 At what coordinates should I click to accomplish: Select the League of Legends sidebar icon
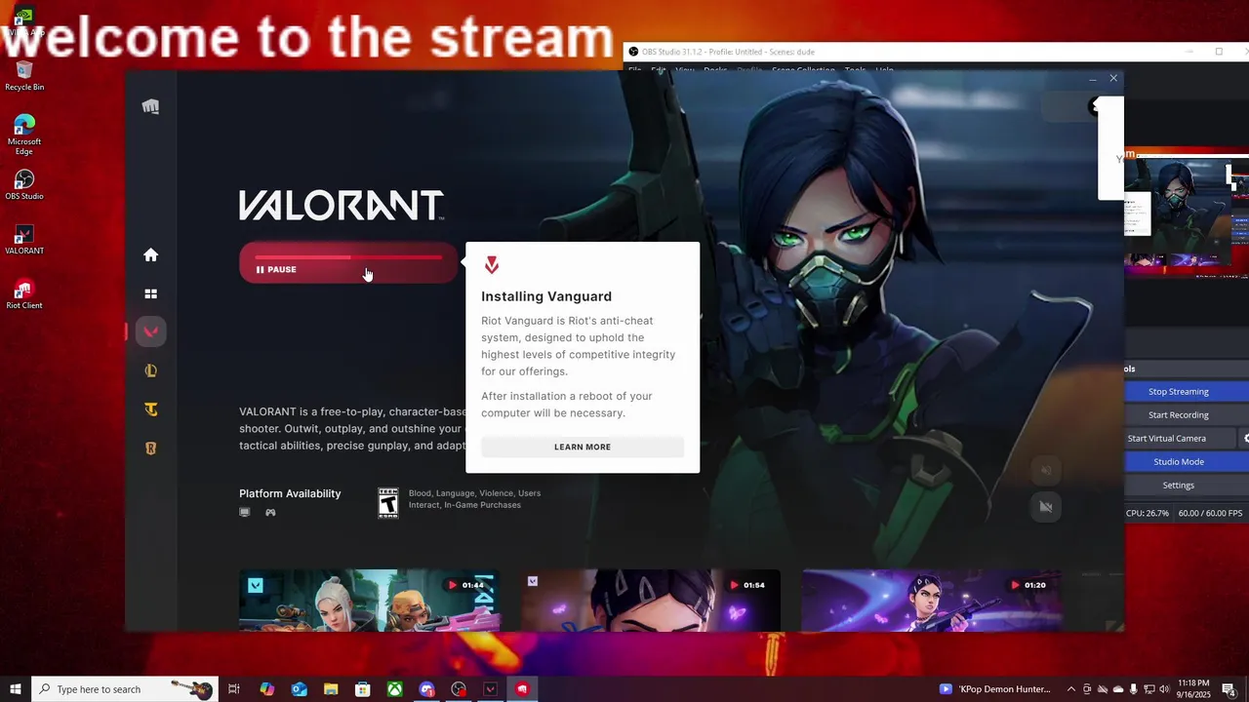150,370
